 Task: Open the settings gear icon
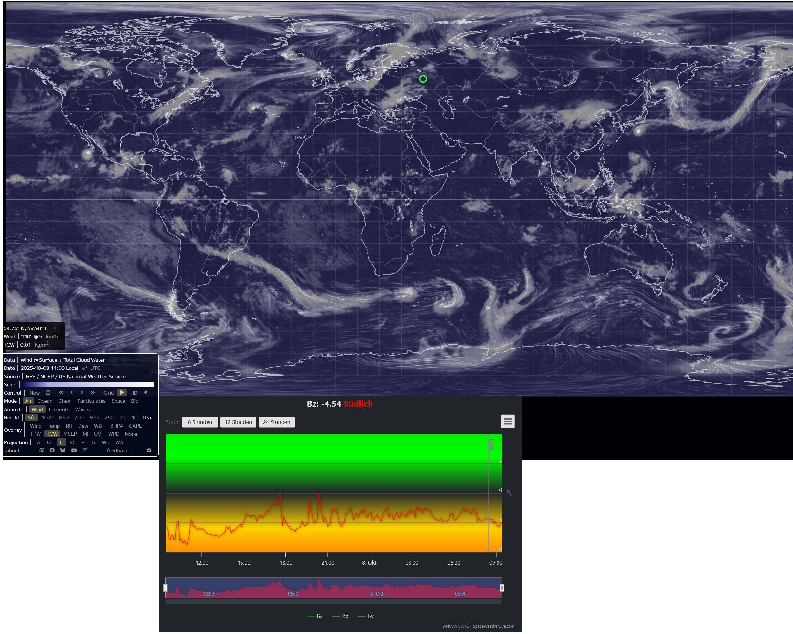149,450
